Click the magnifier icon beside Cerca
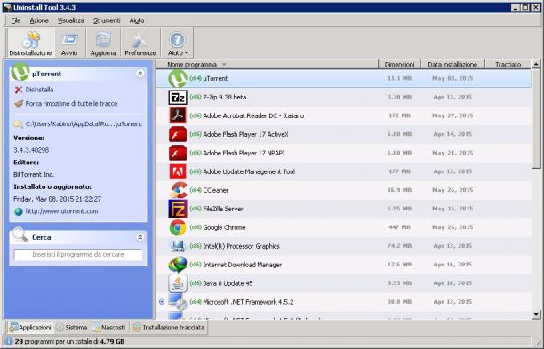 (x=20, y=235)
